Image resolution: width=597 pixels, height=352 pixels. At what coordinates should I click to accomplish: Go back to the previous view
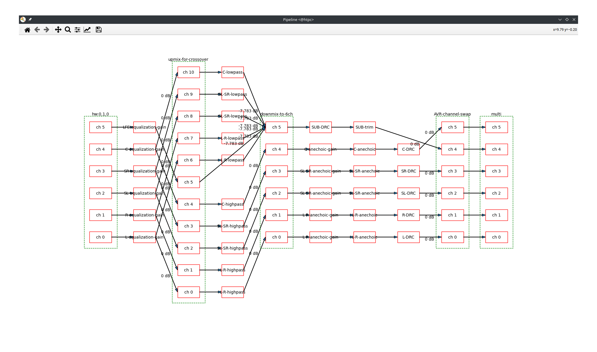37,30
